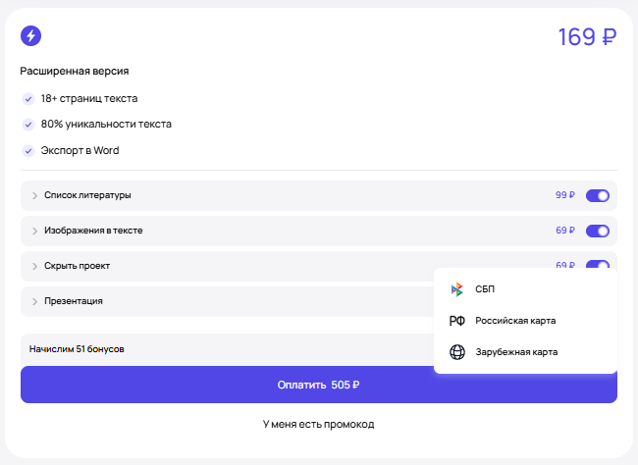Click the globe foreign card icon
This screenshot has height=465, width=638.
pyautogui.click(x=456, y=352)
